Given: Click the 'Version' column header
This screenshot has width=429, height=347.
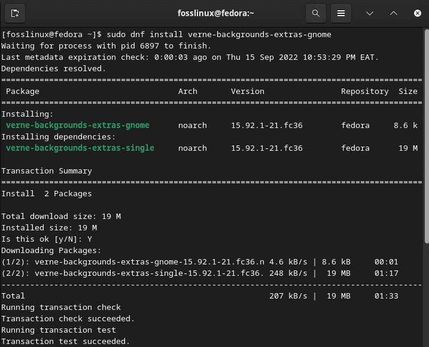Looking at the screenshot, I should point(248,92).
